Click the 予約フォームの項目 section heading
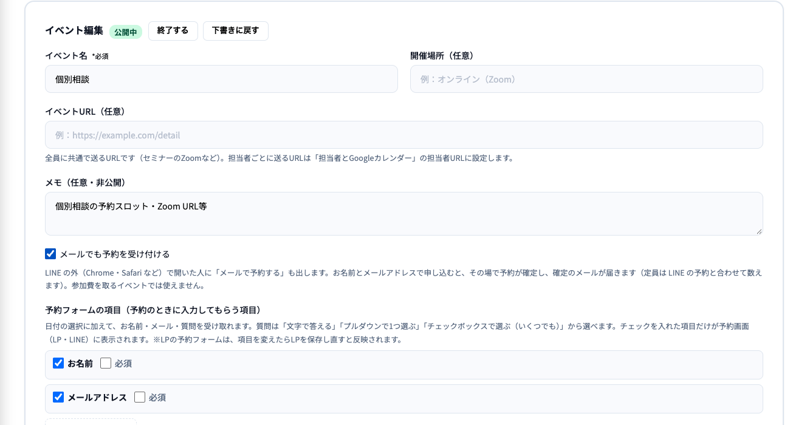This screenshot has height=425, width=793. pyautogui.click(x=153, y=310)
